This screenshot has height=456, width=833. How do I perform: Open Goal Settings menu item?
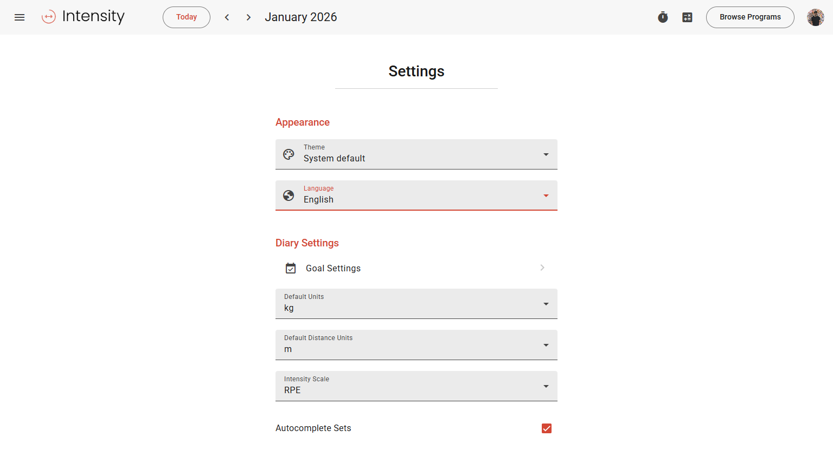(x=416, y=268)
